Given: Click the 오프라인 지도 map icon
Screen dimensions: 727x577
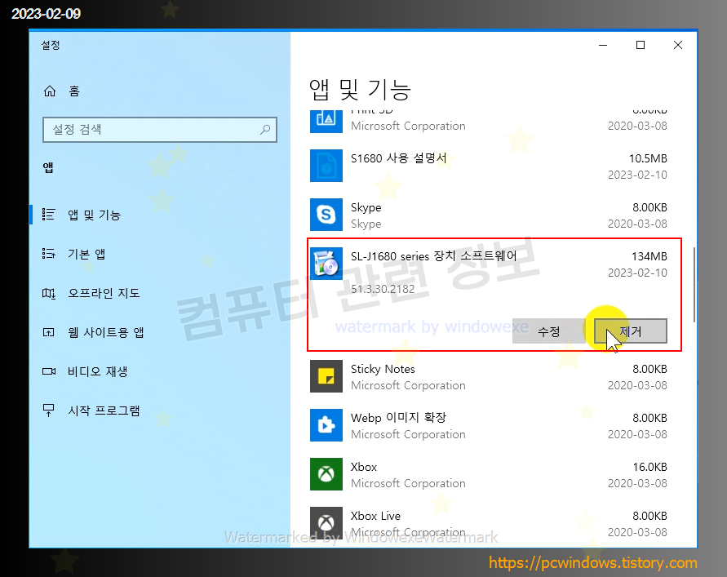Looking at the screenshot, I should pos(49,293).
